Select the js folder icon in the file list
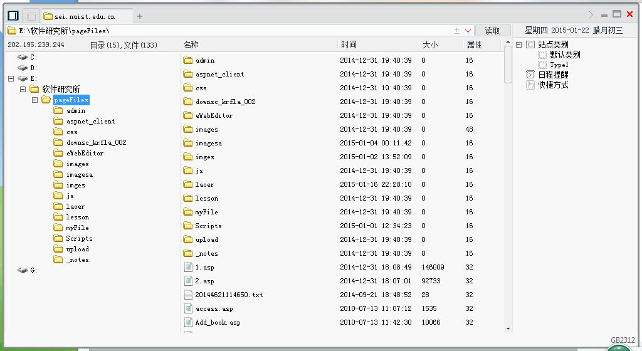The height and width of the screenshot is (351, 642). (188, 170)
